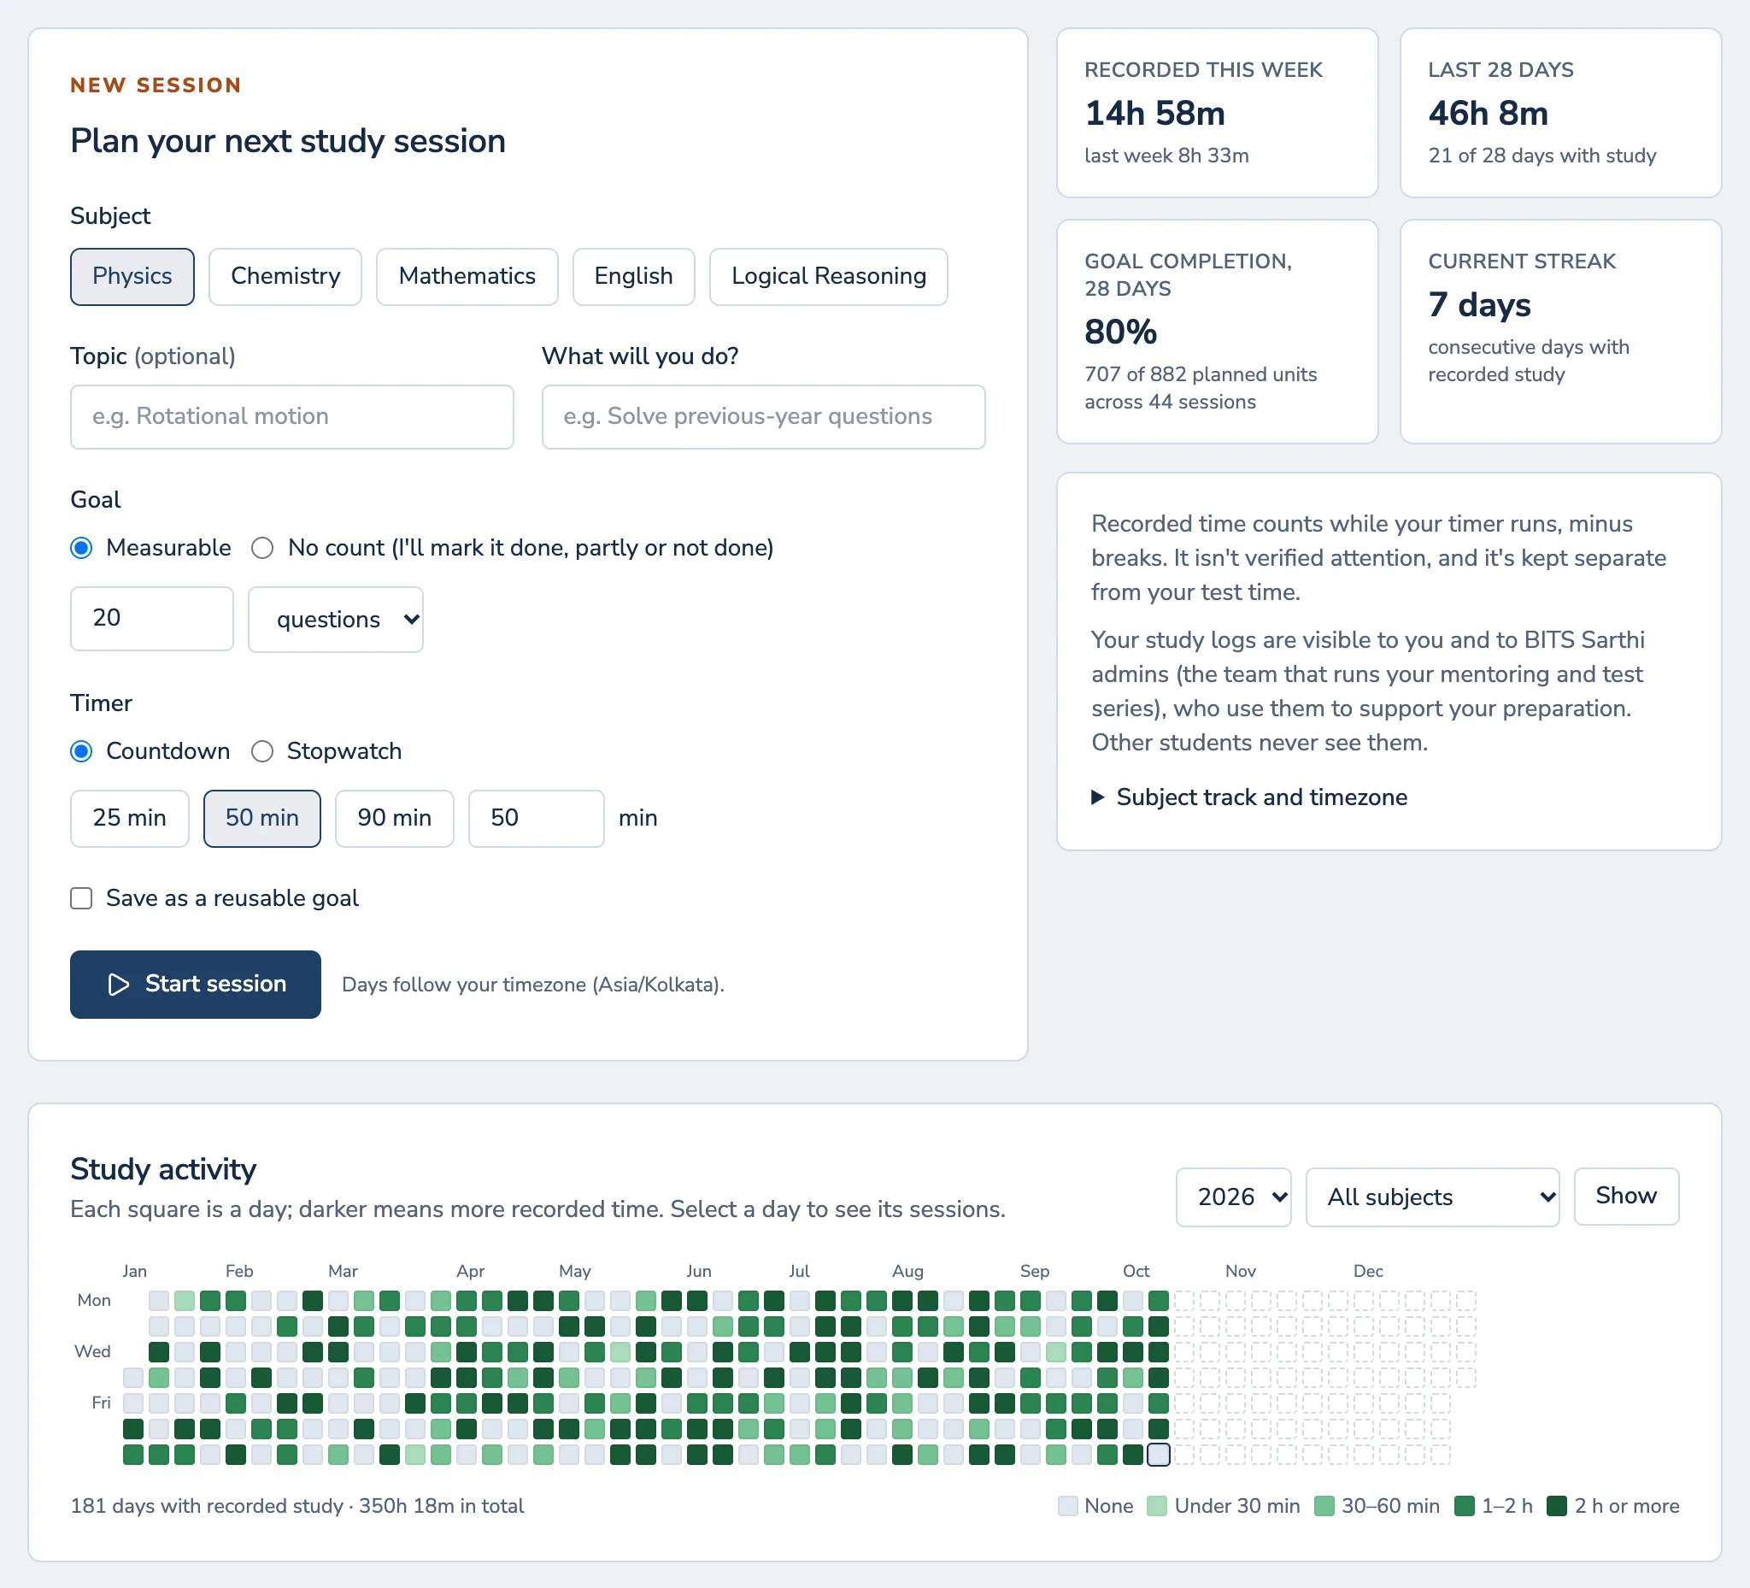Screen dimensions: 1750x1588
Task: Open the questions unit dropdown
Action: click(336, 619)
